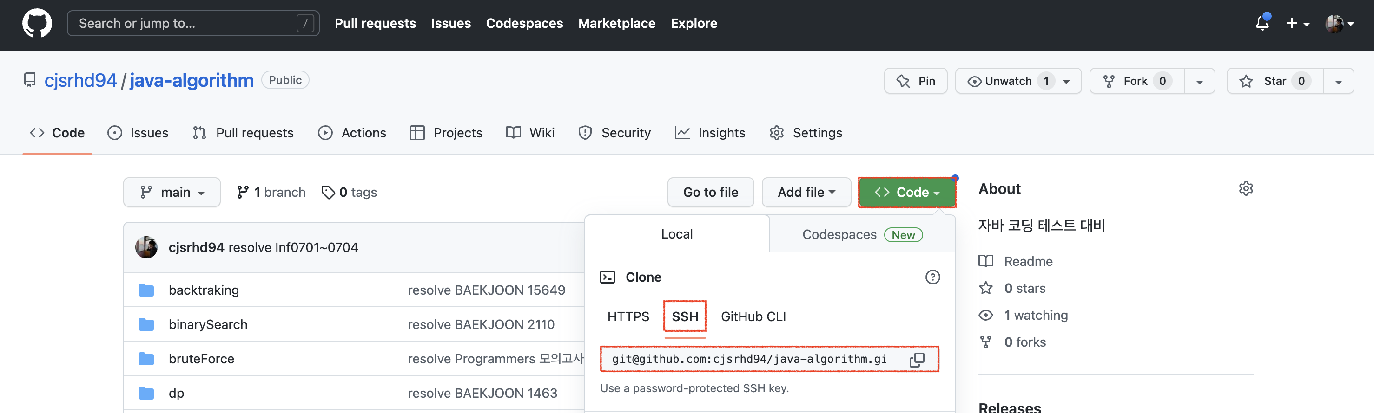1374x413 pixels.
Task: Select GitHub CLI clone method
Action: click(x=753, y=316)
